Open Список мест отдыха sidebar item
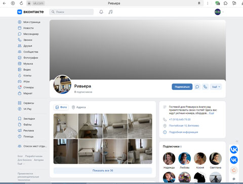This screenshot has width=243, height=184. pyautogui.click(x=32, y=146)
